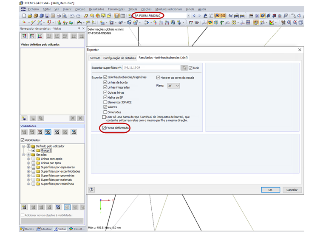Expand Linhas com apoio node
The height and width of the screenshot is (232, 323).
click(28, 159)
